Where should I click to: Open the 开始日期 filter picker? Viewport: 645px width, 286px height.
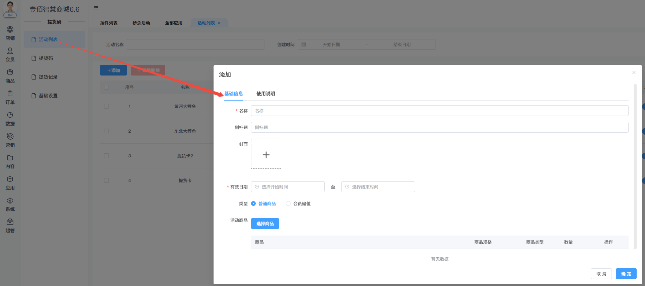[331, 44]
